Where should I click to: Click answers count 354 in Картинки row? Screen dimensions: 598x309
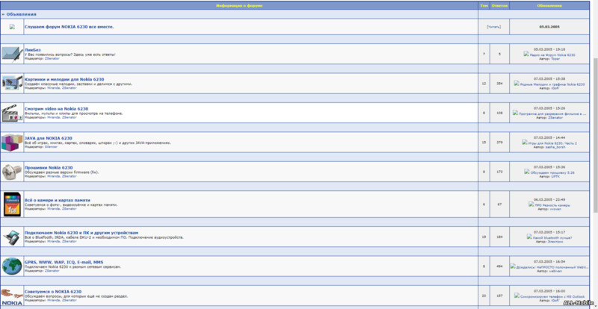click(499, 84)
